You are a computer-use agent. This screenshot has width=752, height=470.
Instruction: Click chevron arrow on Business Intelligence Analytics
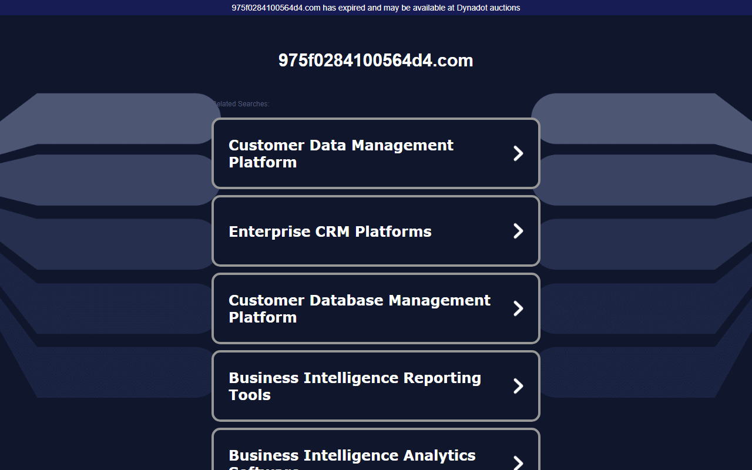click(x=518, y=462)
